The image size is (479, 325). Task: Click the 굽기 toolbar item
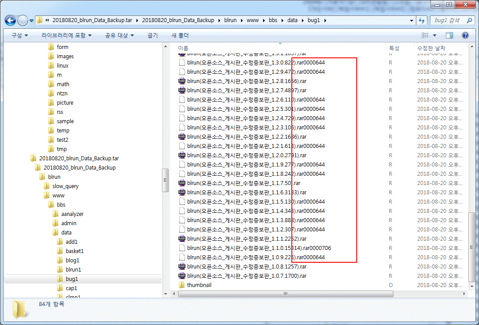tap(153, 35)
